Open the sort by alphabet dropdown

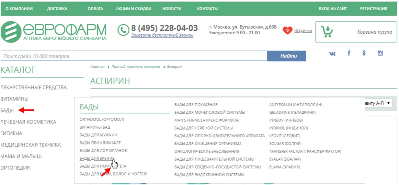pos(378,103)
